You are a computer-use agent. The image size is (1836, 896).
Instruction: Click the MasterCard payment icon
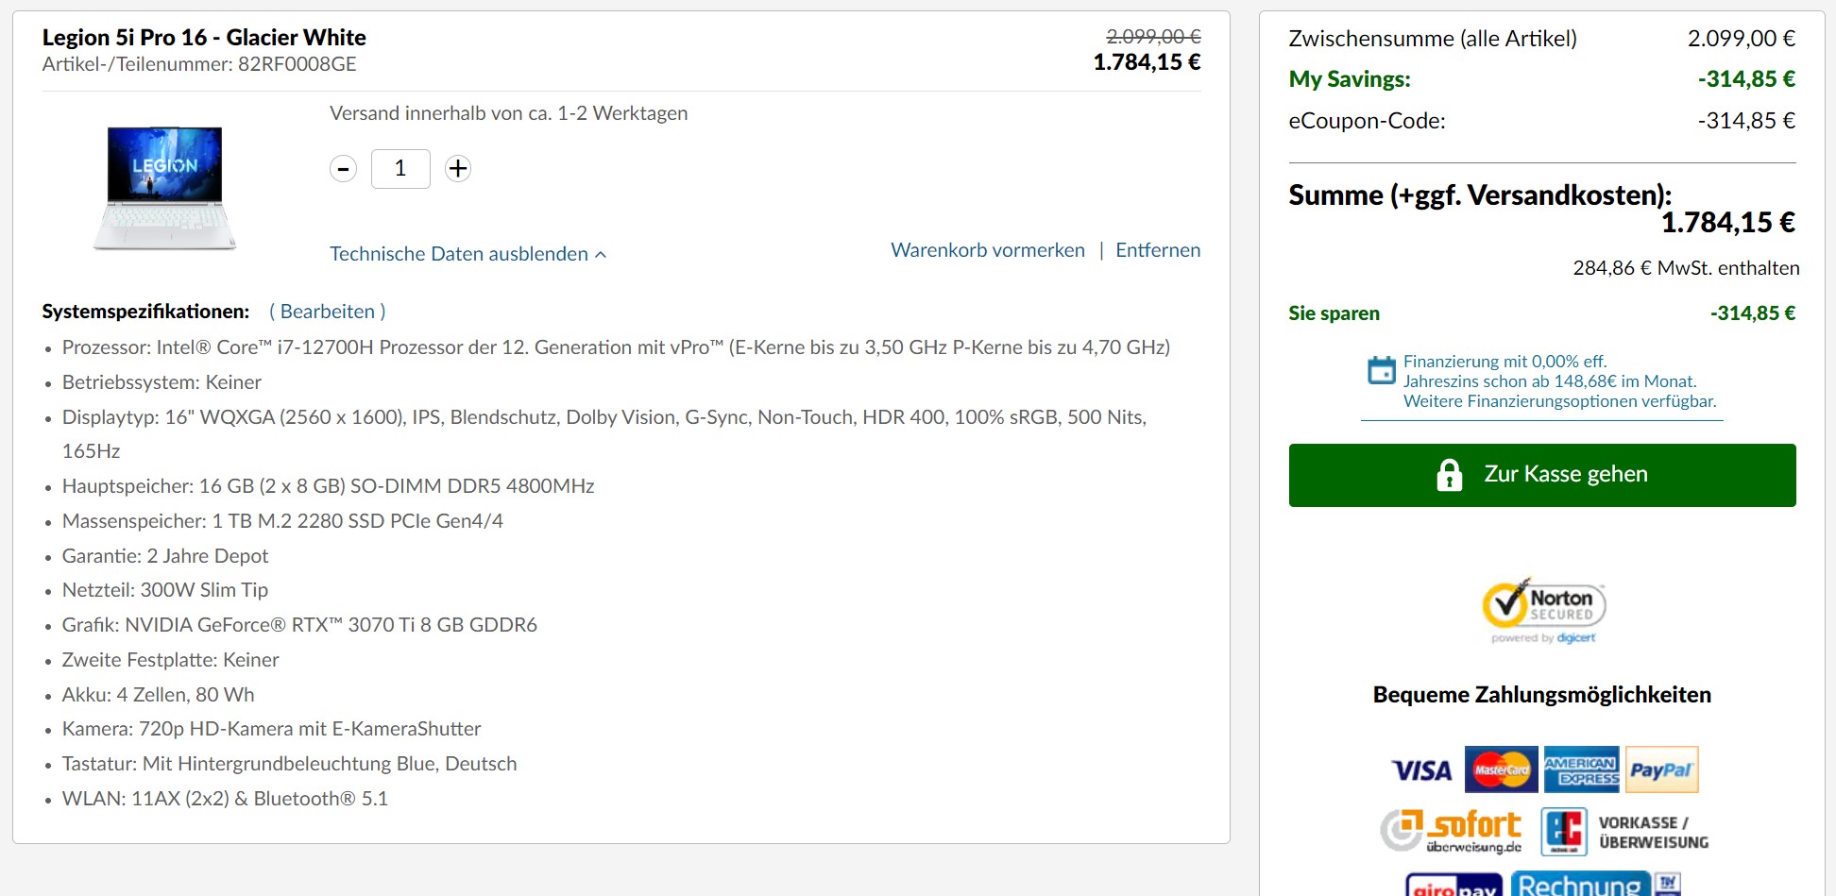1501,769
